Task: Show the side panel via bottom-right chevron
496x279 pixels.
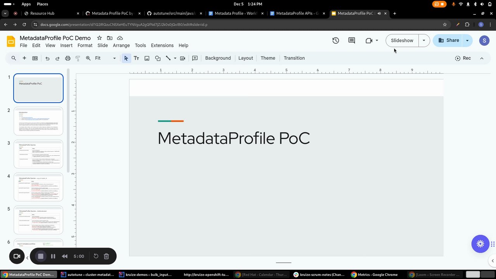Action: click(492, 261)
